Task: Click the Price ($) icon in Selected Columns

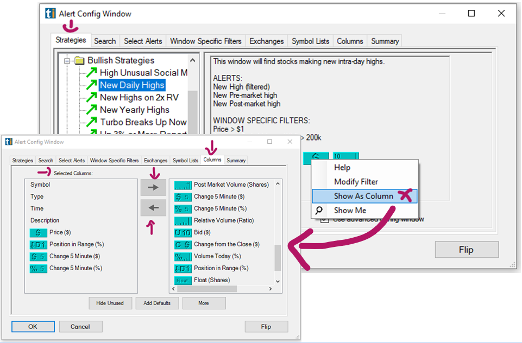Action: click(38, 232)
